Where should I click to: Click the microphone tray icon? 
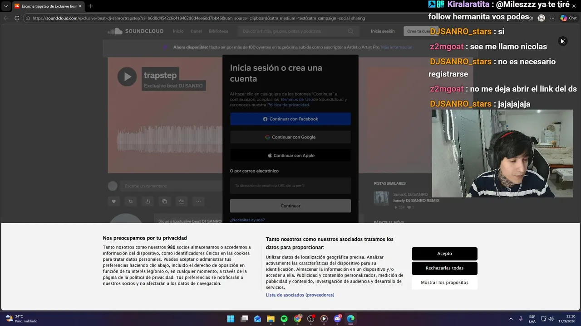(x=521, y=319)
